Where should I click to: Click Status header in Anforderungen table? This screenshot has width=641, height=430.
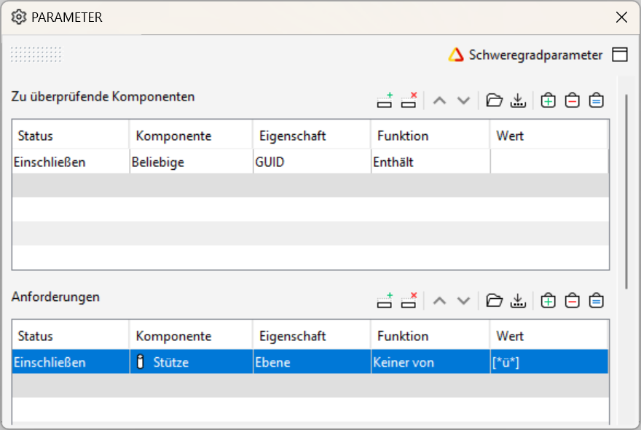tap(71, 336)
